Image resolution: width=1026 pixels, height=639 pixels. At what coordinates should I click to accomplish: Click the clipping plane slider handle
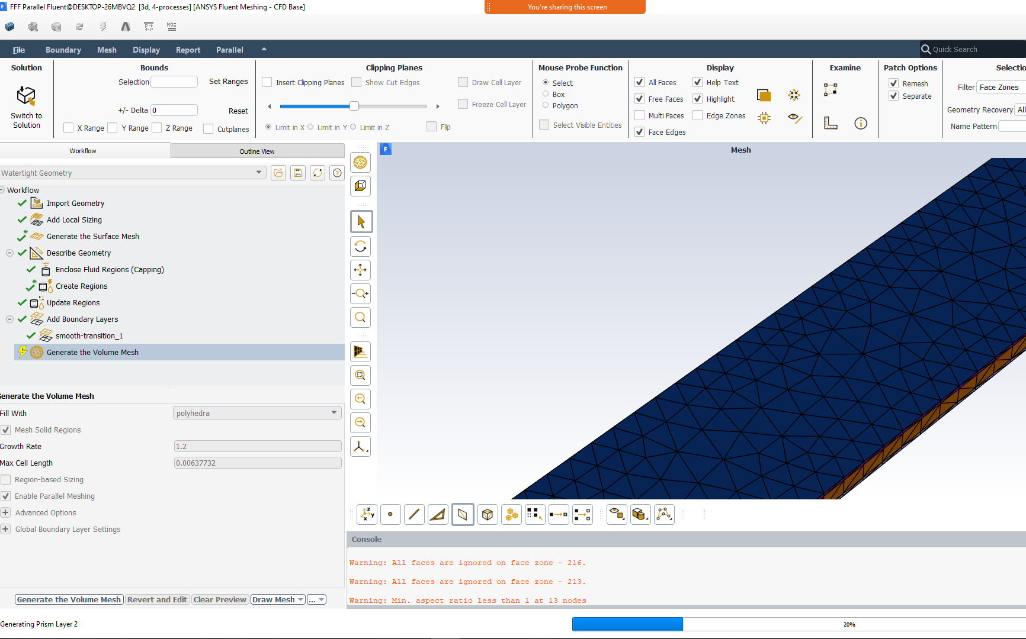[354, 106]
